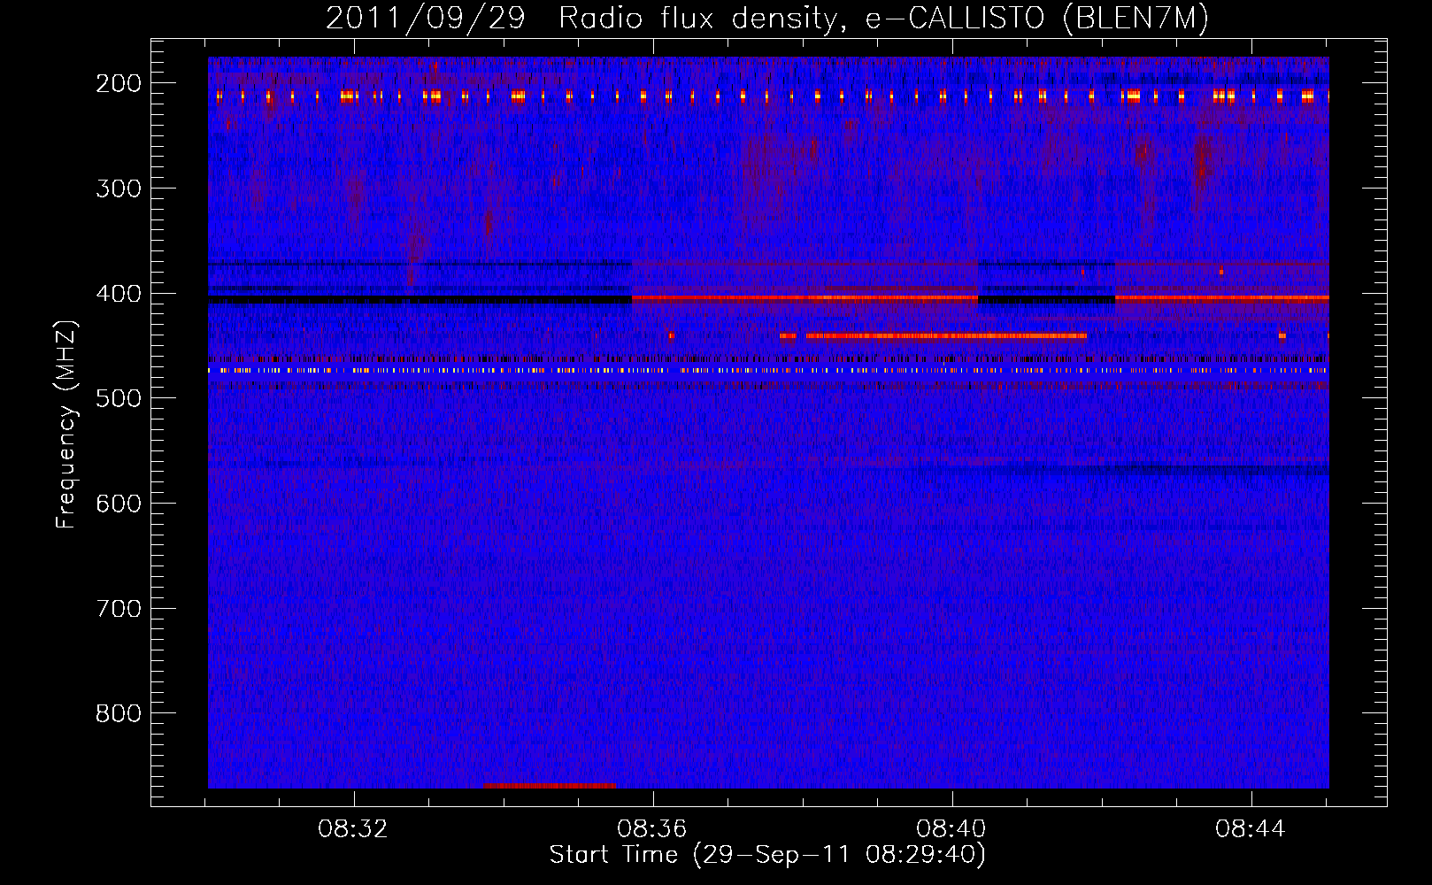The image size is (1432, 885).
Task: Click the long red emission band near 440 MHz
Action: click(x=946, y=335)
